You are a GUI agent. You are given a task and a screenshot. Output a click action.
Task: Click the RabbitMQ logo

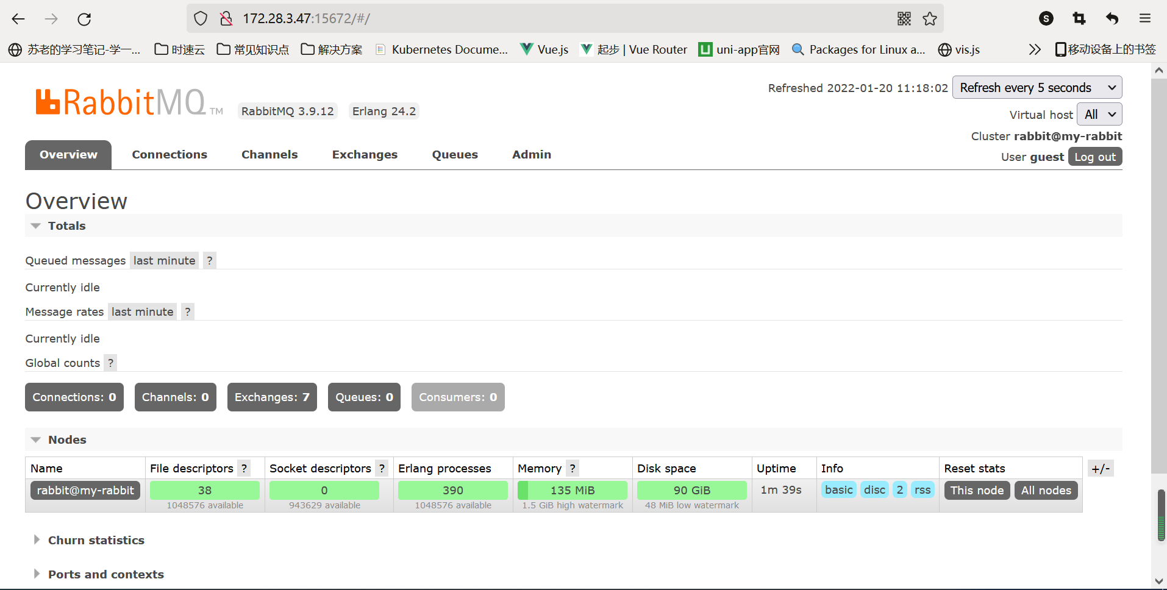[x=122, y=102]
